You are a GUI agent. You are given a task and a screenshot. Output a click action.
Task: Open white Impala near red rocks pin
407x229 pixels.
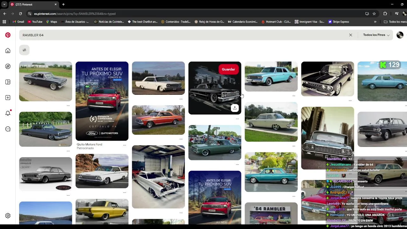102,171
